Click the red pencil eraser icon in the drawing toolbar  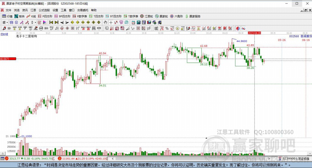[4, 28]
